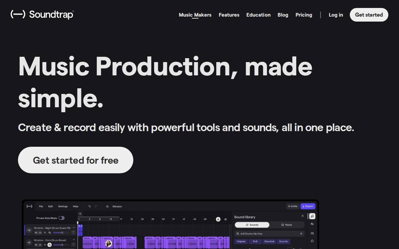Viewport: 399px width, 249px height.
Task: Mute the Winston - Cork track
Action: 36,245
